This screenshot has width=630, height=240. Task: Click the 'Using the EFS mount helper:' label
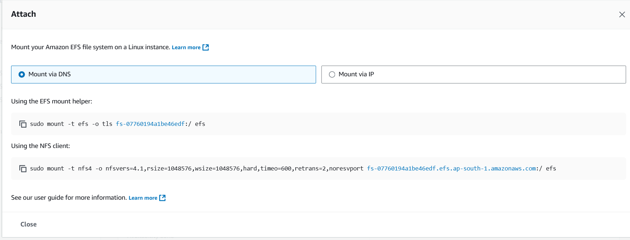(x=51, y=101)
